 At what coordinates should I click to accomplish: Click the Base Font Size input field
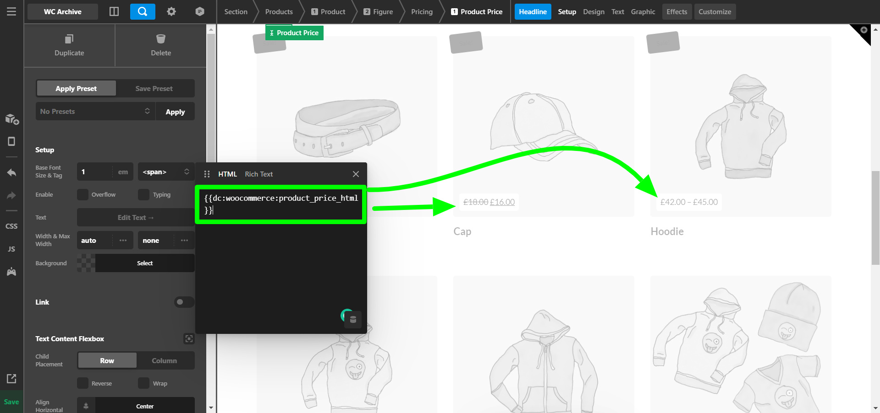tap(95, 172)
